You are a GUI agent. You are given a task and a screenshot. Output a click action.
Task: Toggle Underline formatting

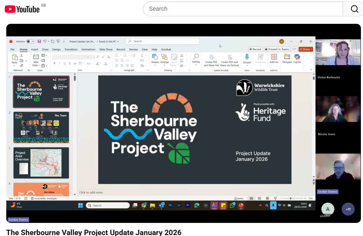click(64, 63)
